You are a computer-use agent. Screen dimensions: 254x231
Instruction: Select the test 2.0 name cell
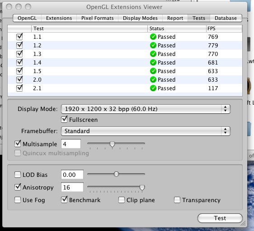[x=37, y=80]
